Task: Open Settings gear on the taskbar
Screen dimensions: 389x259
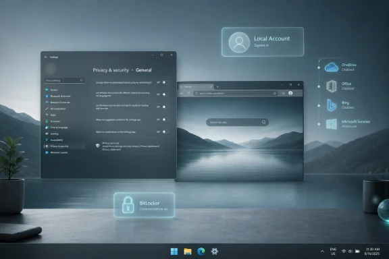Action: pos(215,252)
